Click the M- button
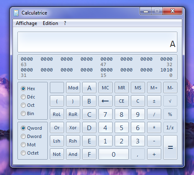Image resolution: width=194 pixels, height=175 pixels. (170, 88)
